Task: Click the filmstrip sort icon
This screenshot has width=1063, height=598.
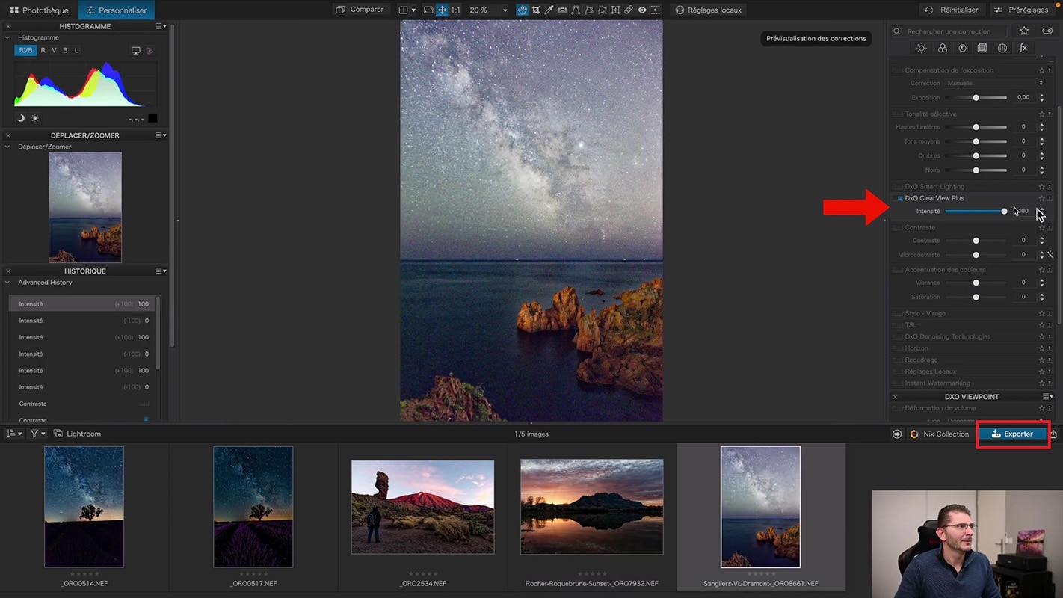Action: pyautogui.click(x=13, y=434)
